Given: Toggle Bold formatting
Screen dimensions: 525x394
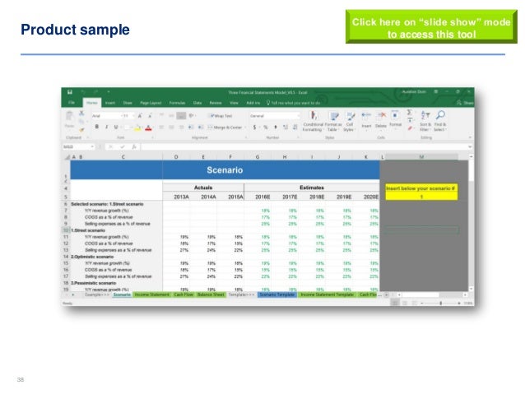Looking at the screenshot, I should (97, 127).
